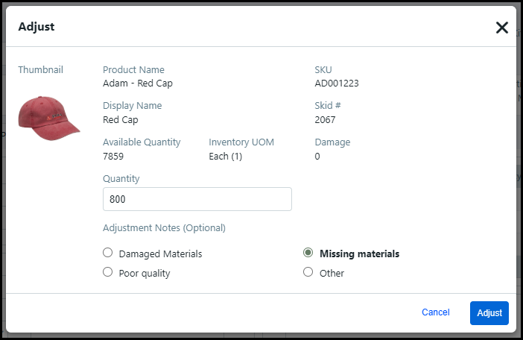Click the SKU value AD001223
The image size is (523, 340).
(337, 84)
